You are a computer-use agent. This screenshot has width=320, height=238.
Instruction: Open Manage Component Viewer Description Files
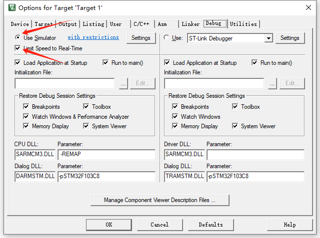[160, 201]
